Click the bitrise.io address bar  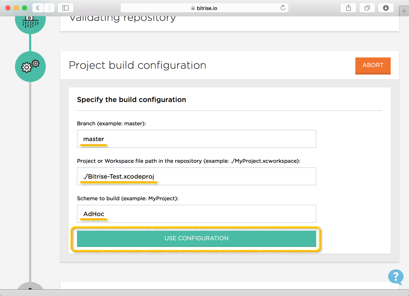(204, 8)
